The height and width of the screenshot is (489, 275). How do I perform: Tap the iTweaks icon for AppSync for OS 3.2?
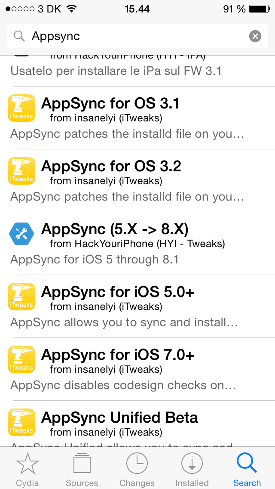pos(21,171)
